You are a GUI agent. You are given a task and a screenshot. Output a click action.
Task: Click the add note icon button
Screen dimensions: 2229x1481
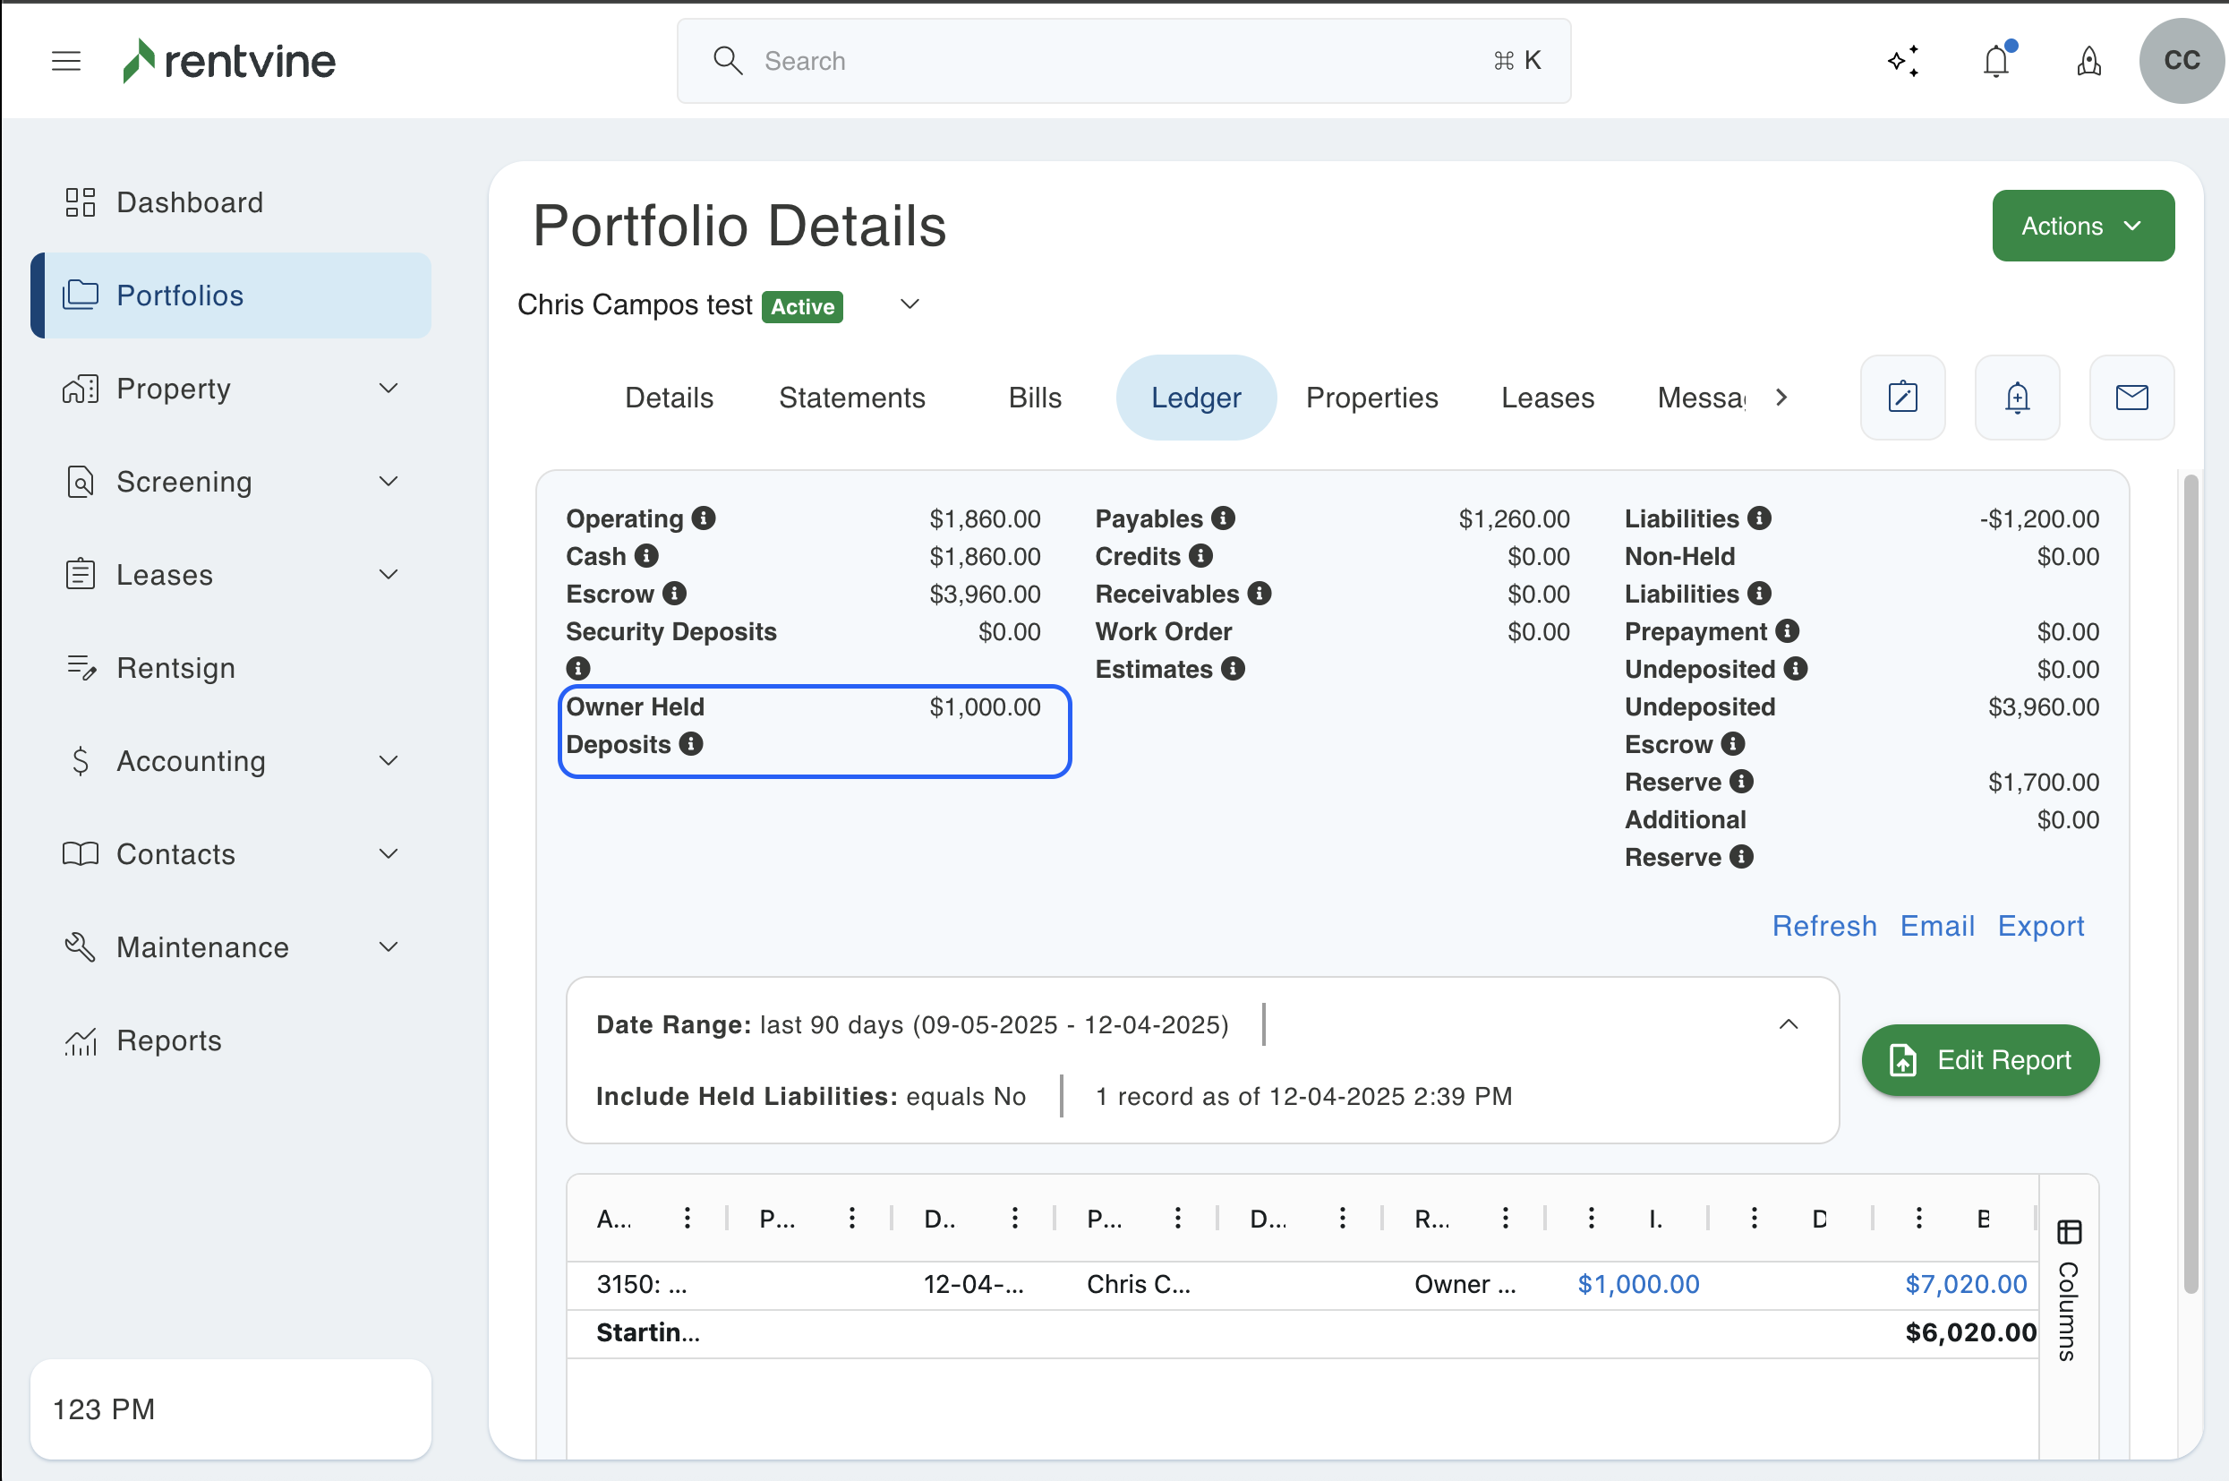1902,398
